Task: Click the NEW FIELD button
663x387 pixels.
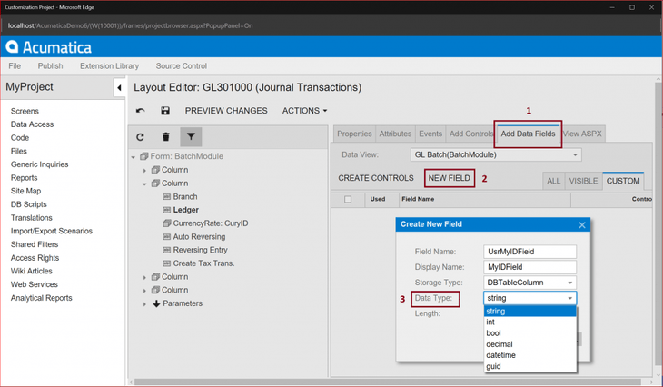Action: (449, 178)
